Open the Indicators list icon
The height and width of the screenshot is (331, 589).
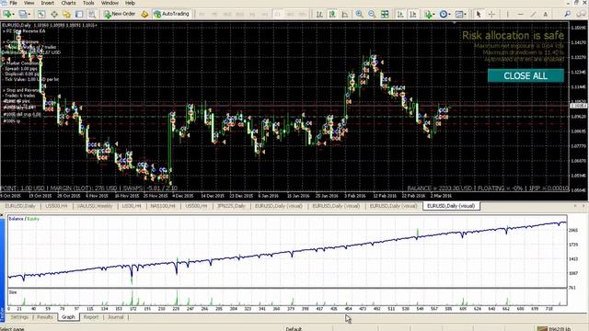click(x=428, y=14)
